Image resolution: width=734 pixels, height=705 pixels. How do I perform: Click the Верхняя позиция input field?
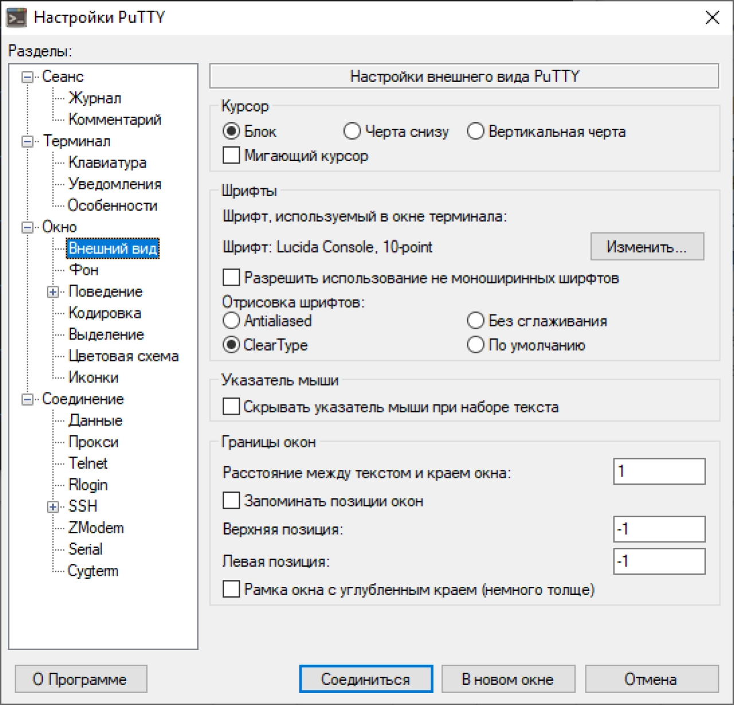(659, 529)
